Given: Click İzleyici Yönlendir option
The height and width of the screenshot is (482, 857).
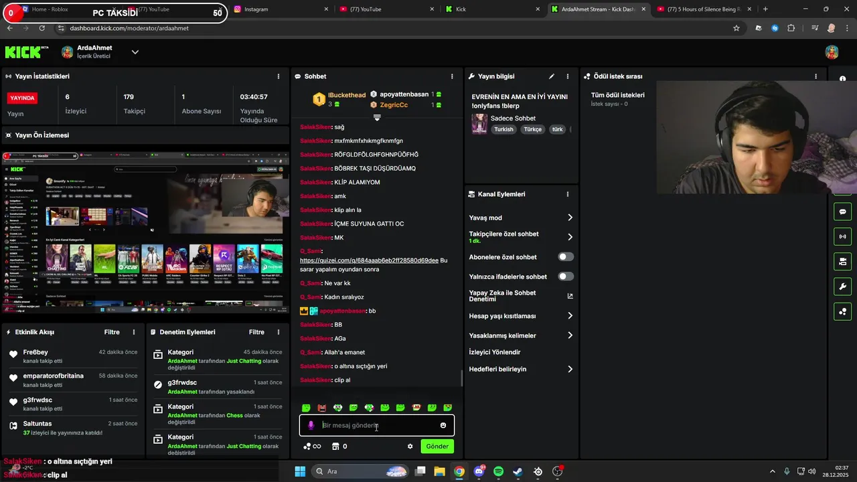Looking at the screenshot, I should (495, 352).
